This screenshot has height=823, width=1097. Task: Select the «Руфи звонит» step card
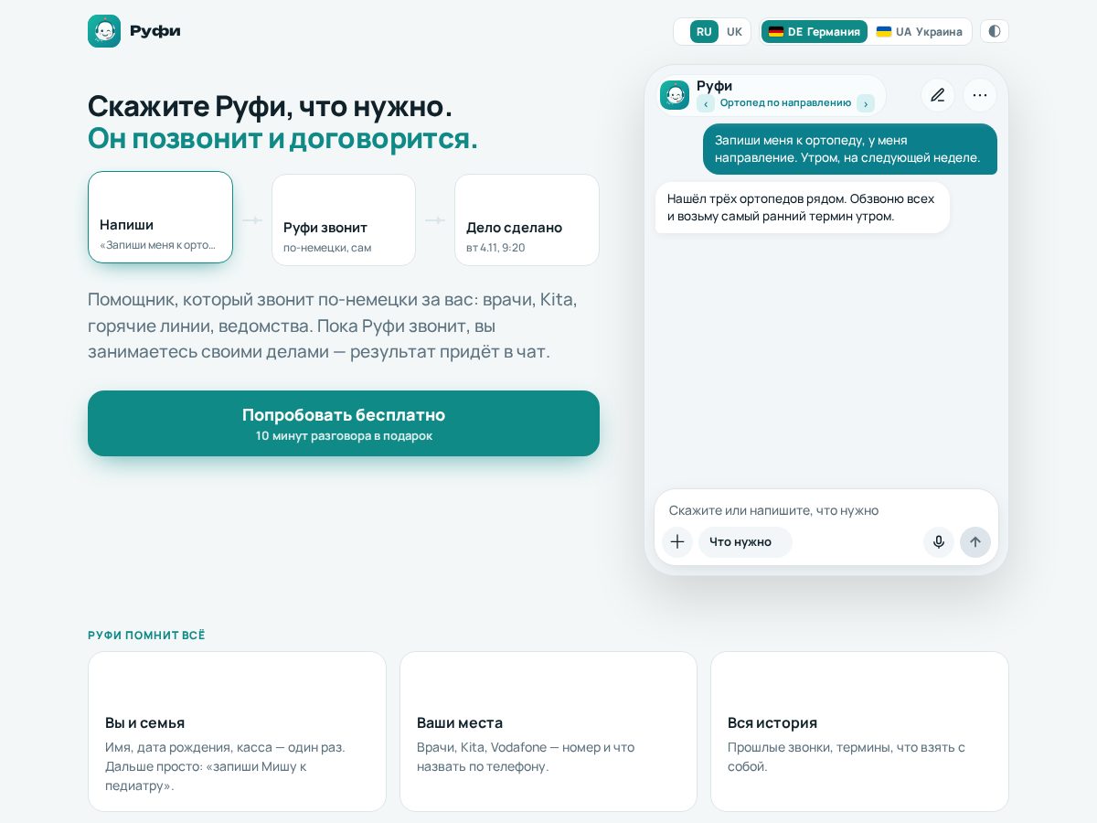[344, 220]
